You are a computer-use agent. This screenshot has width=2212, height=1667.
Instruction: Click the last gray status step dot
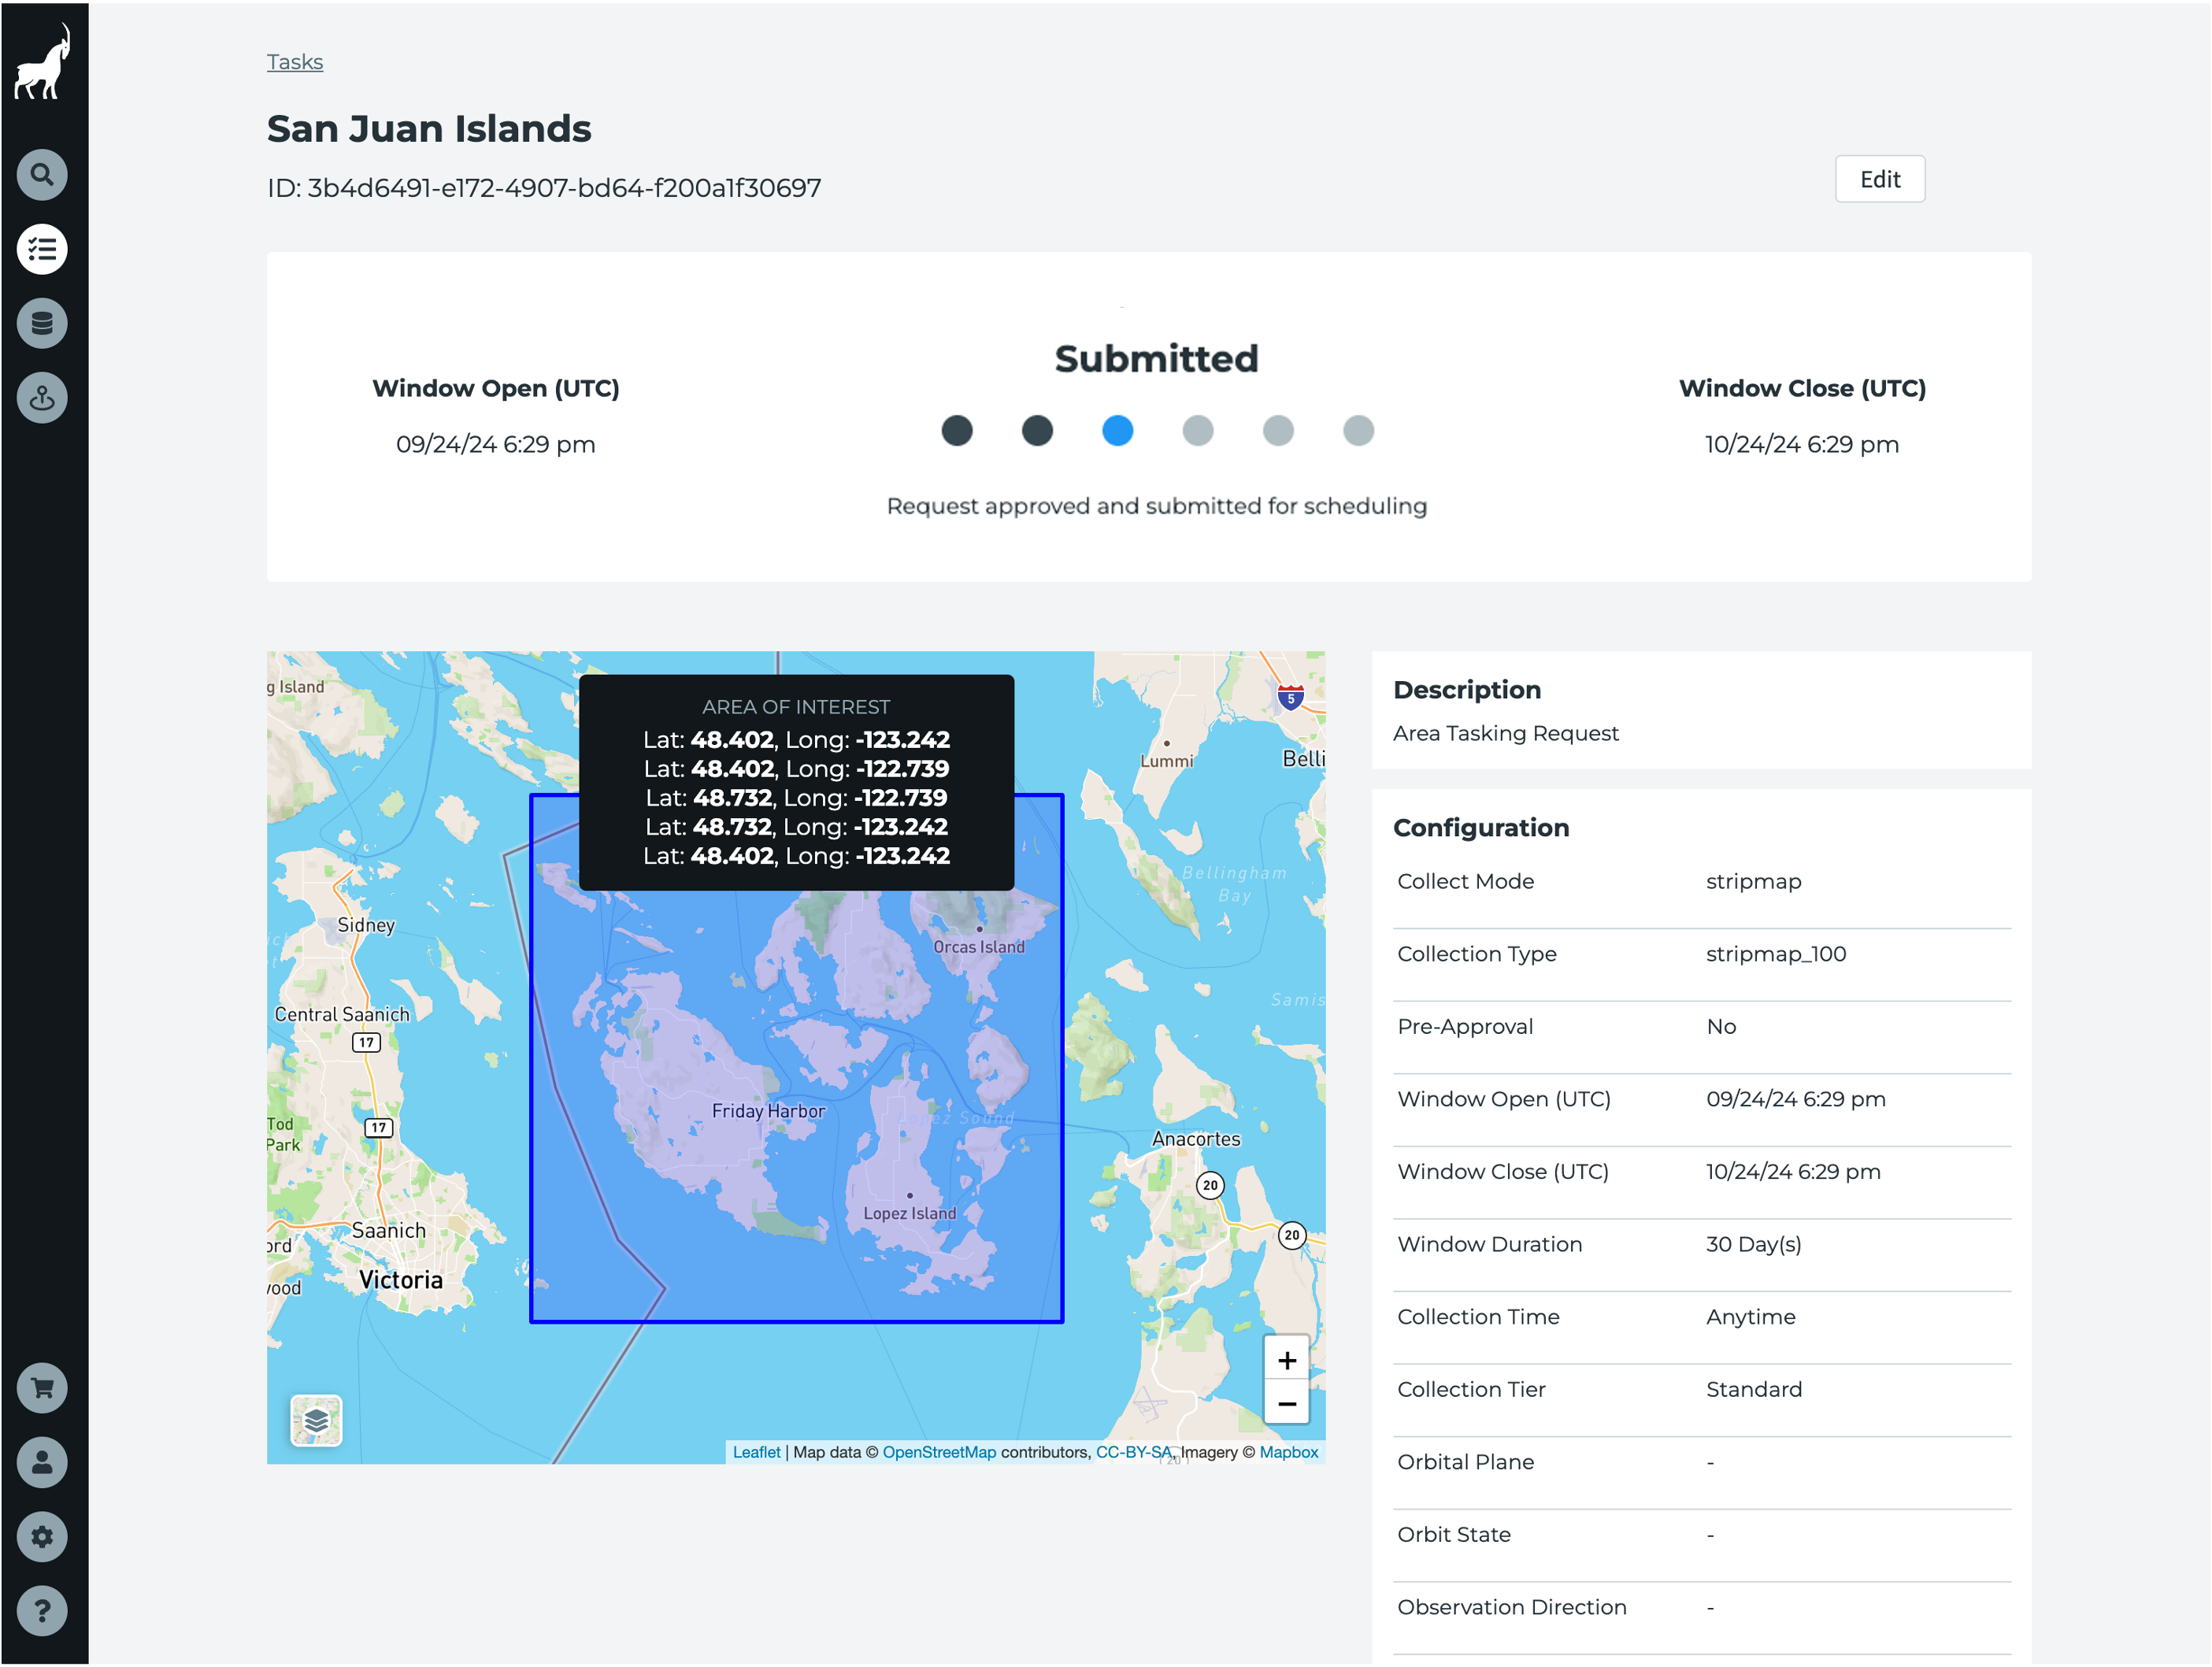point(1358,431)
